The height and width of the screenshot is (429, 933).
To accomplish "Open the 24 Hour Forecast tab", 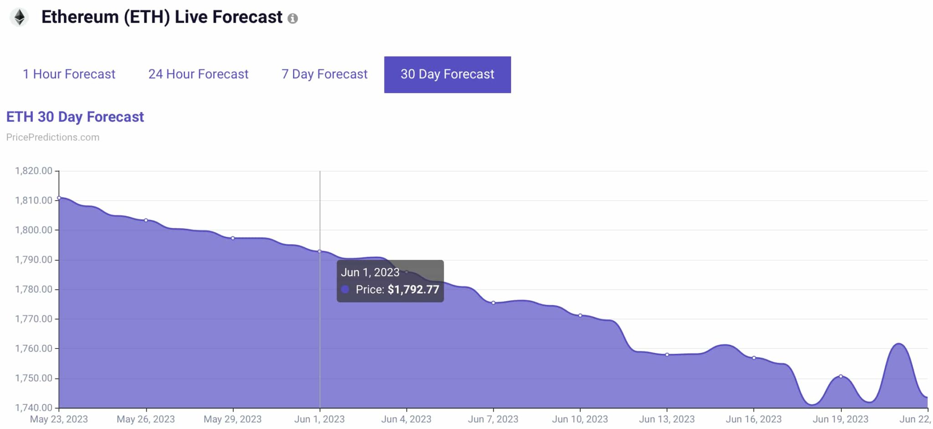I will pos(199,74).
